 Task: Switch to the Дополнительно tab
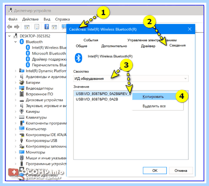(x=114, y=46)
